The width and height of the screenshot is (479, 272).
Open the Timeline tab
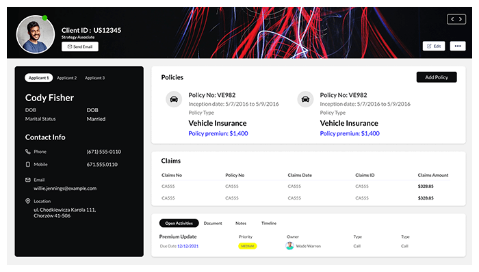(269, 223)
